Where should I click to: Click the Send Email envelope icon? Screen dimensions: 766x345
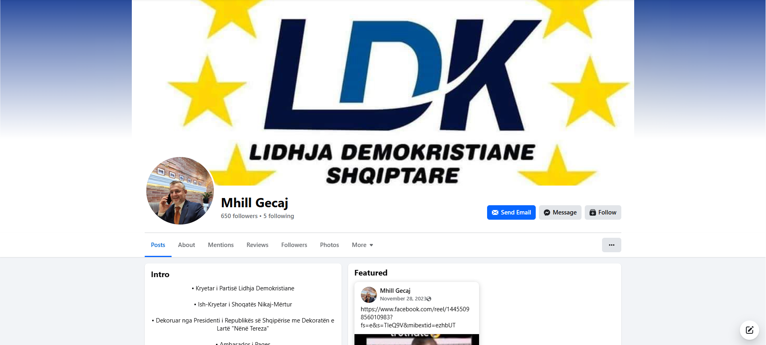pos(495,212)
